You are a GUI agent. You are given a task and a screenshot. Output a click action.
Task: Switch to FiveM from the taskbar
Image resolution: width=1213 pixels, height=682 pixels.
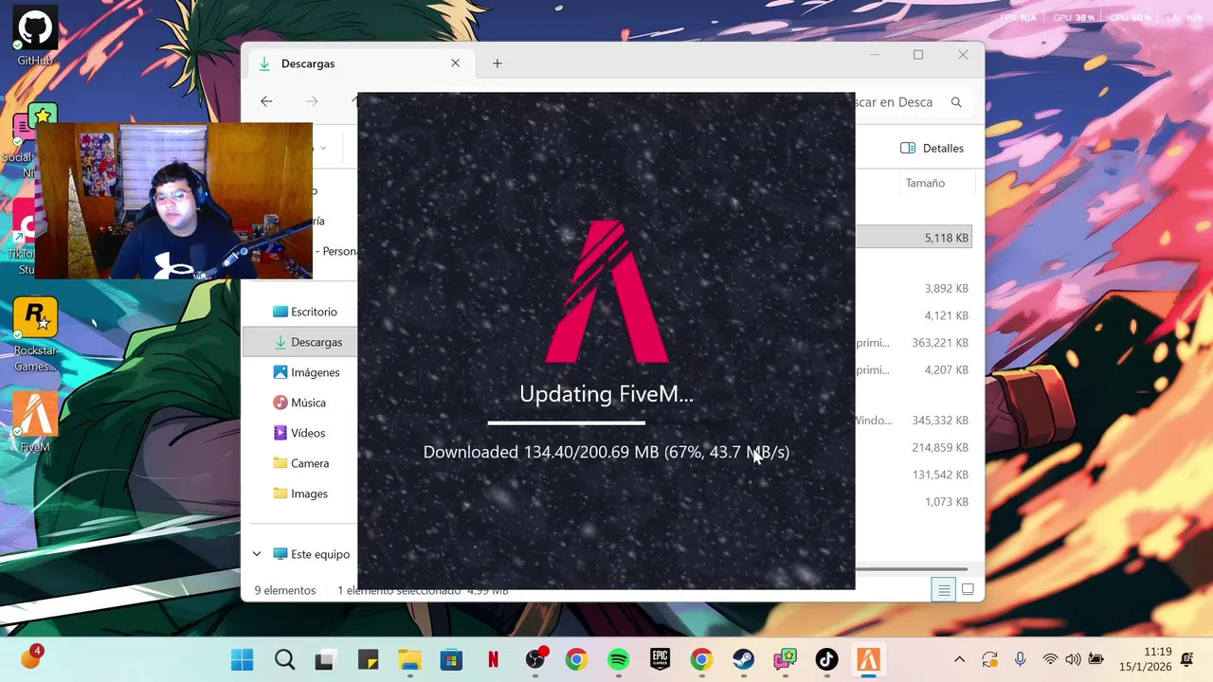[x=868, y=660]
